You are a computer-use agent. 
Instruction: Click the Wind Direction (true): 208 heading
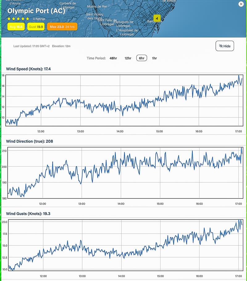click(30, 141)
